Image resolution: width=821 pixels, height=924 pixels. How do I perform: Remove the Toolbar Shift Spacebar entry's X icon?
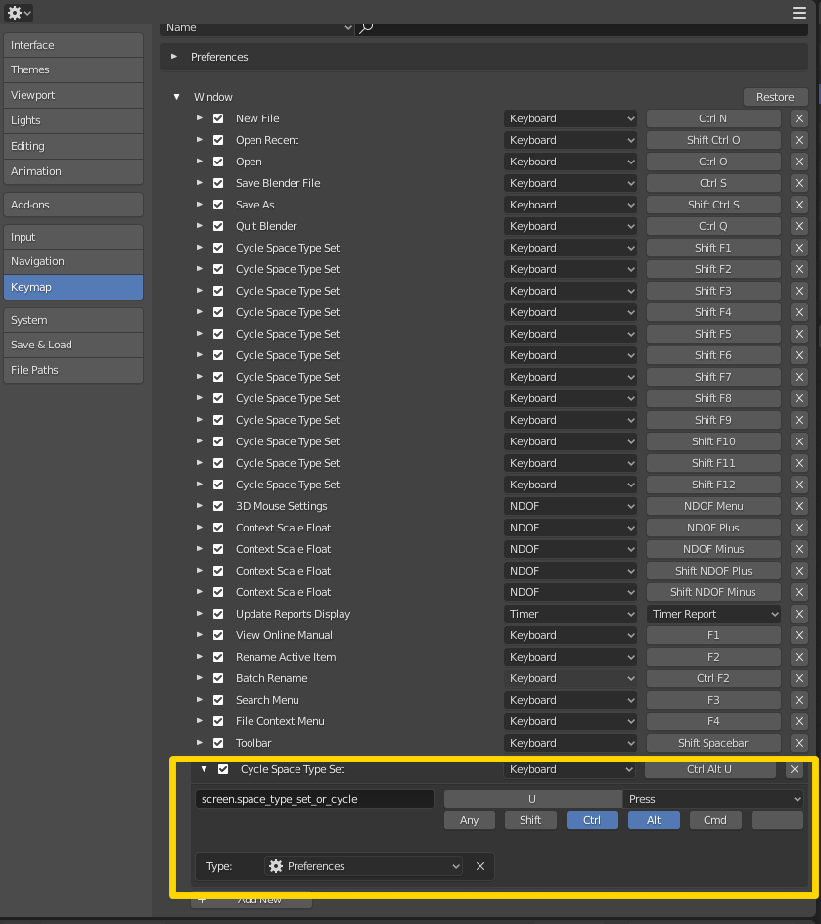[x=799, y=743]
